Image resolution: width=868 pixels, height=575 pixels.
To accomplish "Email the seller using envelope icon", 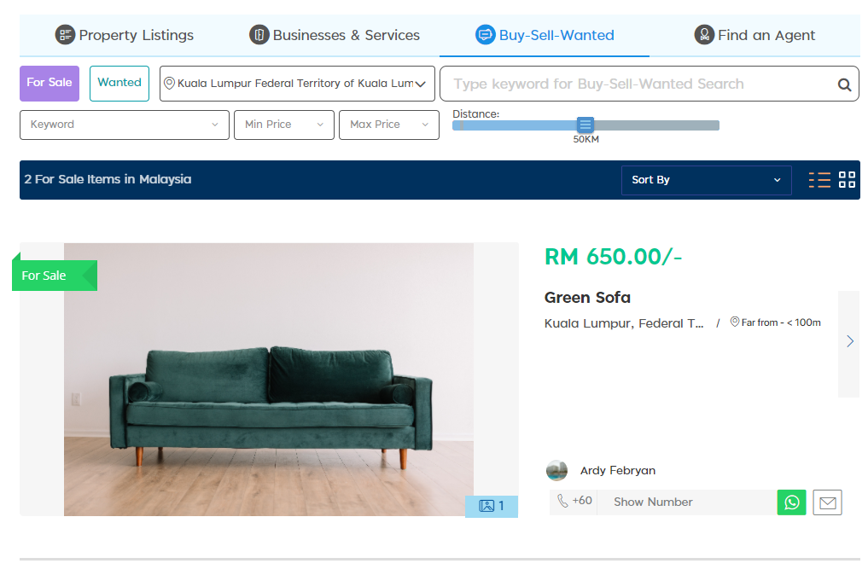I will click(828, 502).
